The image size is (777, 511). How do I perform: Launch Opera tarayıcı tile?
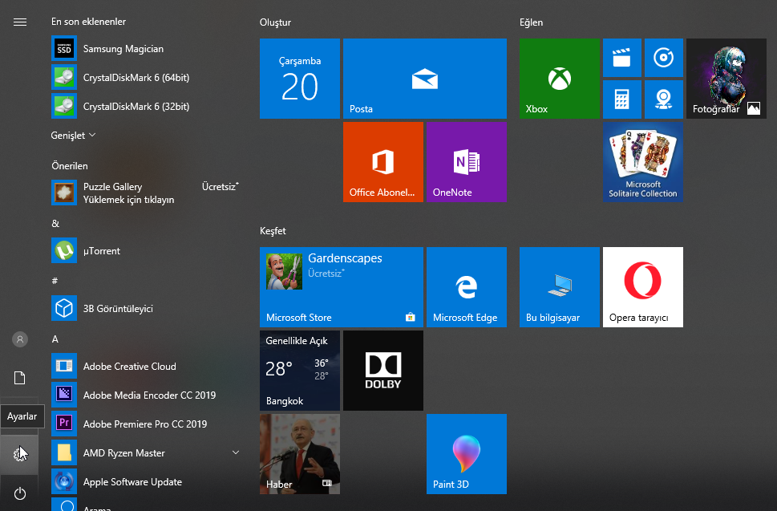[643, 287]
